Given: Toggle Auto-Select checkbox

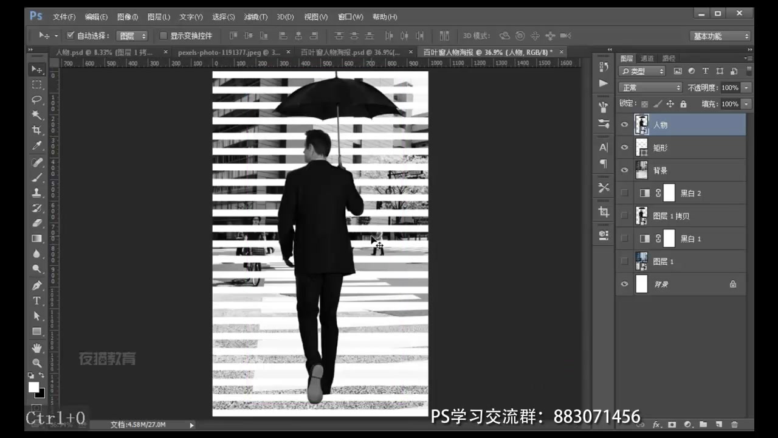Looking at the screenshot, I should [70, 35].
